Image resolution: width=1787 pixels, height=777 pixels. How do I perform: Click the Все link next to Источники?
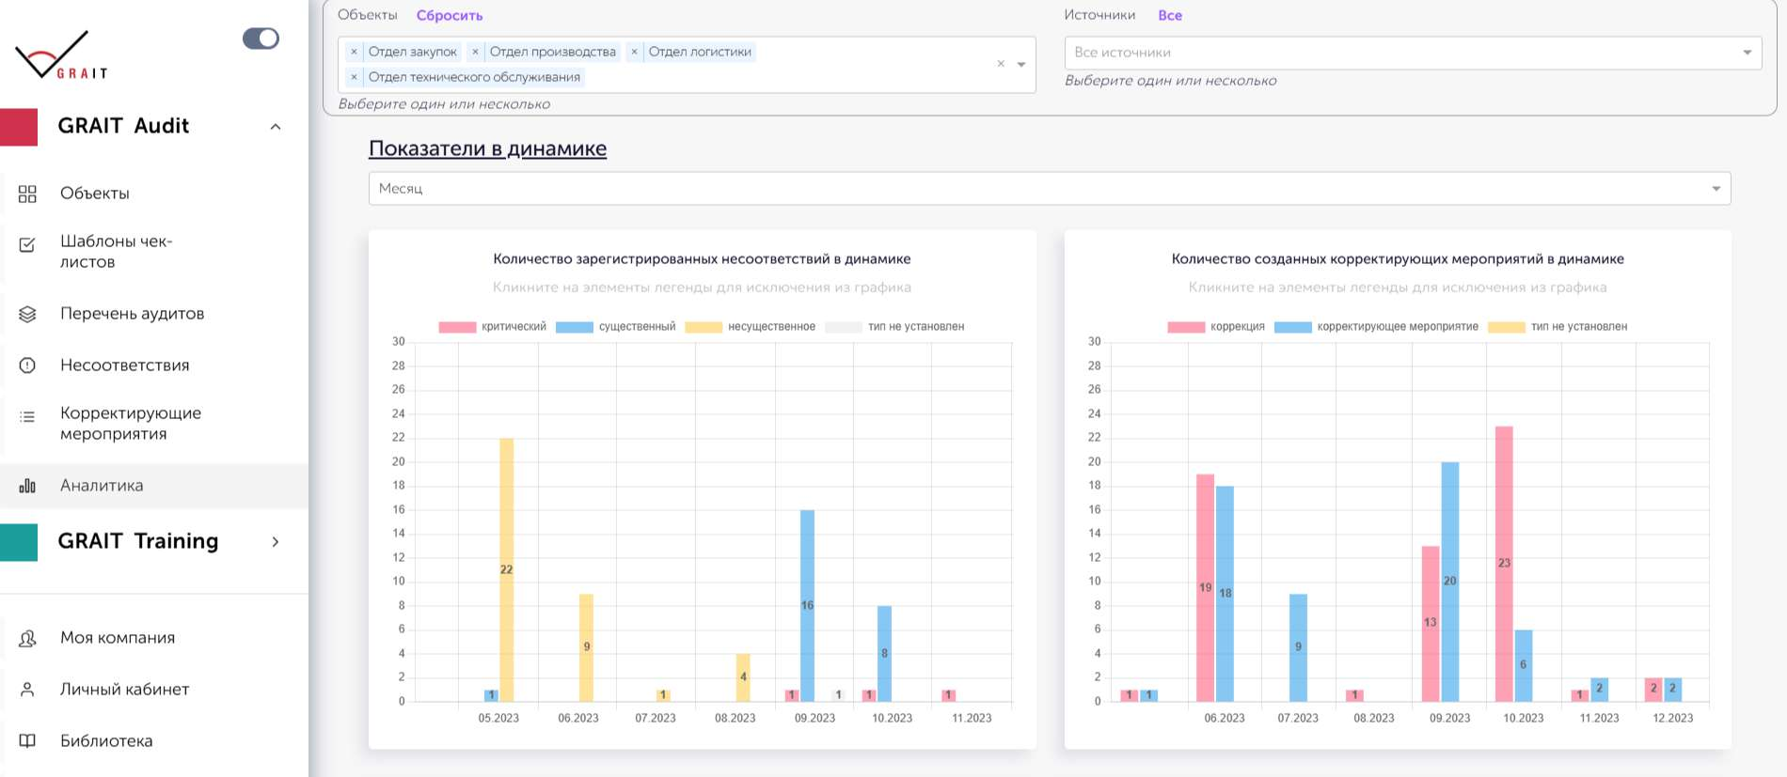click(x=1169, y=15)
